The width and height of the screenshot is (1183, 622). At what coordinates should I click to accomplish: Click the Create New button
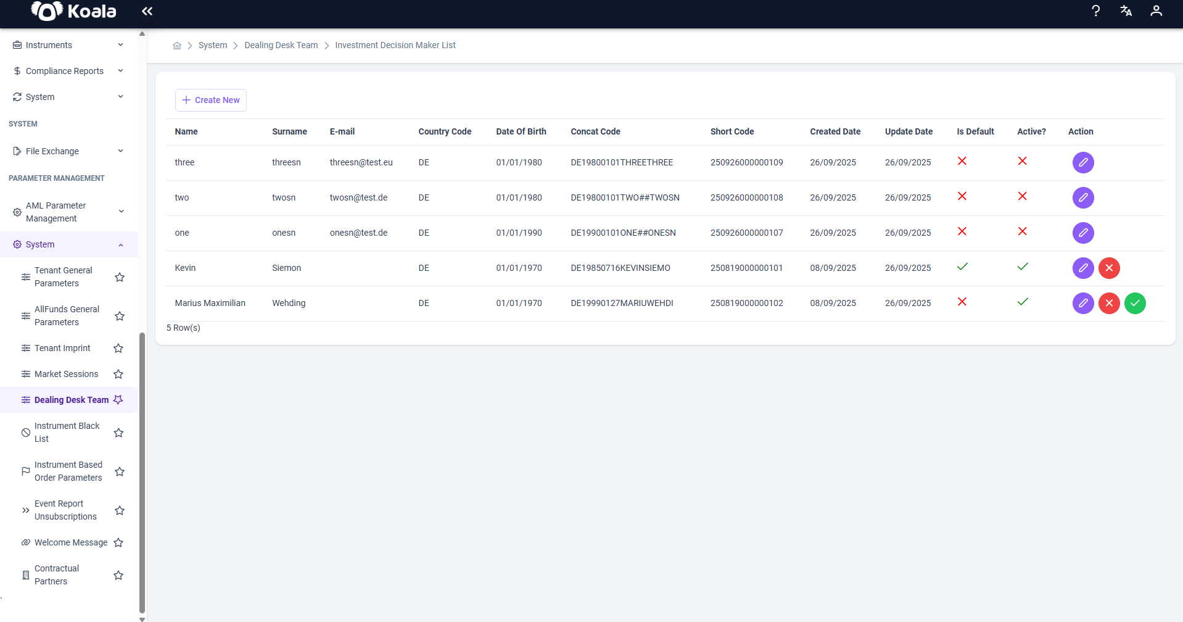(211, 100)
